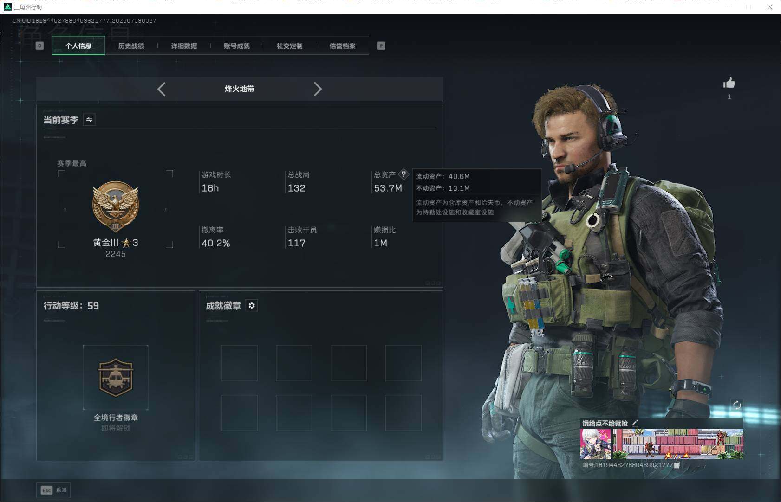Click the 赚损比 1M value
781x502 pixels.
[381, 243]
